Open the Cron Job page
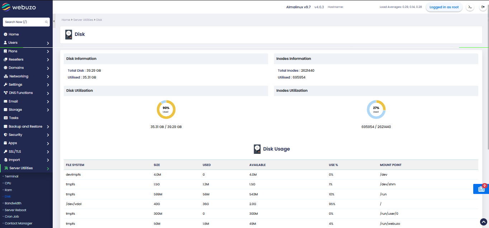This screenshot has height=228, width=489. pyautogui.click(x=11, y=217)
